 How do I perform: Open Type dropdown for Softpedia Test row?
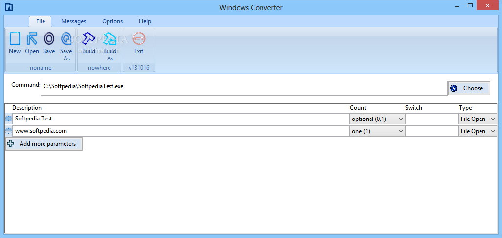tap(478, 119)
